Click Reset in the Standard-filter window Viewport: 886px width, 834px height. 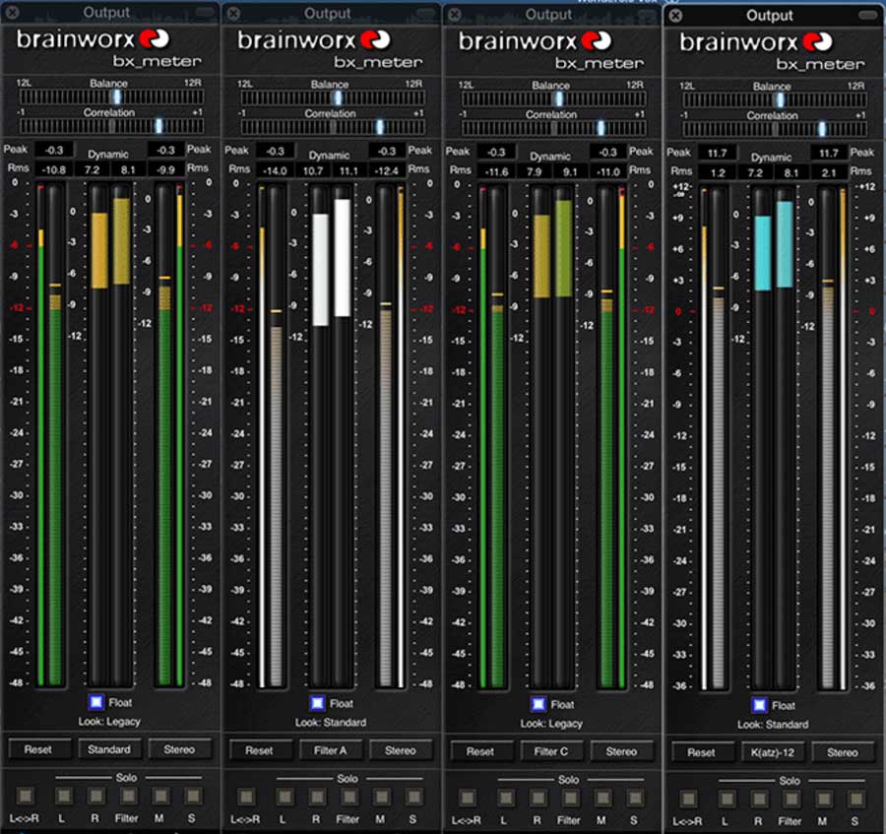(37, 749)
